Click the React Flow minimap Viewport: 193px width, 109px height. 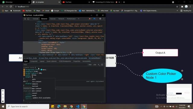pyautogui.click(x=179, y=93)
